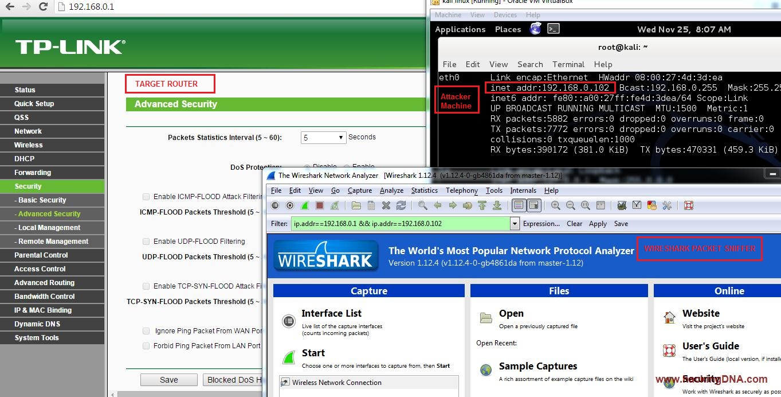This screenshot has width=781, height=397.
Task: Open Wireshark capture interfaces list toolbar icon
Action: [x=275, y=205]
